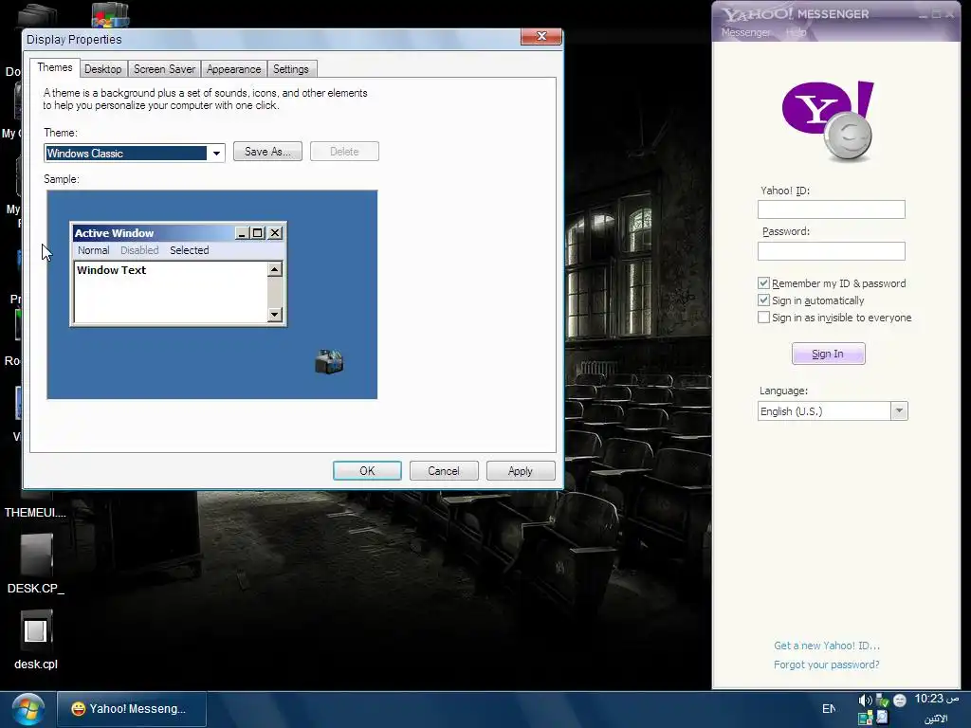
Task: Switch to the Desktop tab
Action: 102,68
